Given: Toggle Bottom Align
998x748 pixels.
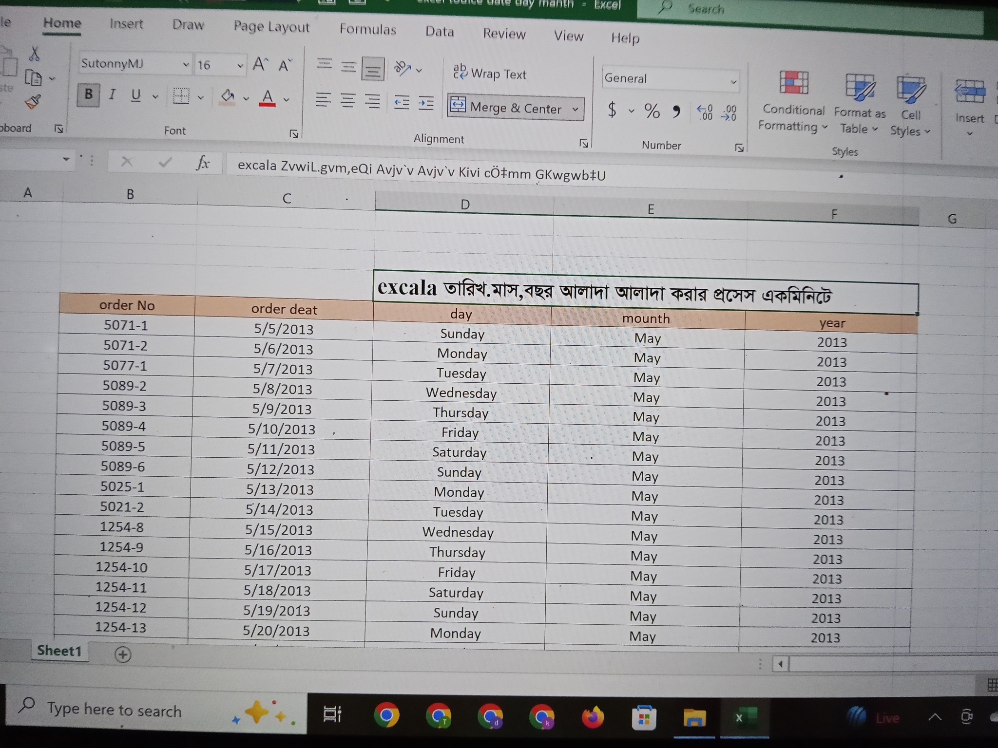Looking at the screenshot, I should point(373,69).
